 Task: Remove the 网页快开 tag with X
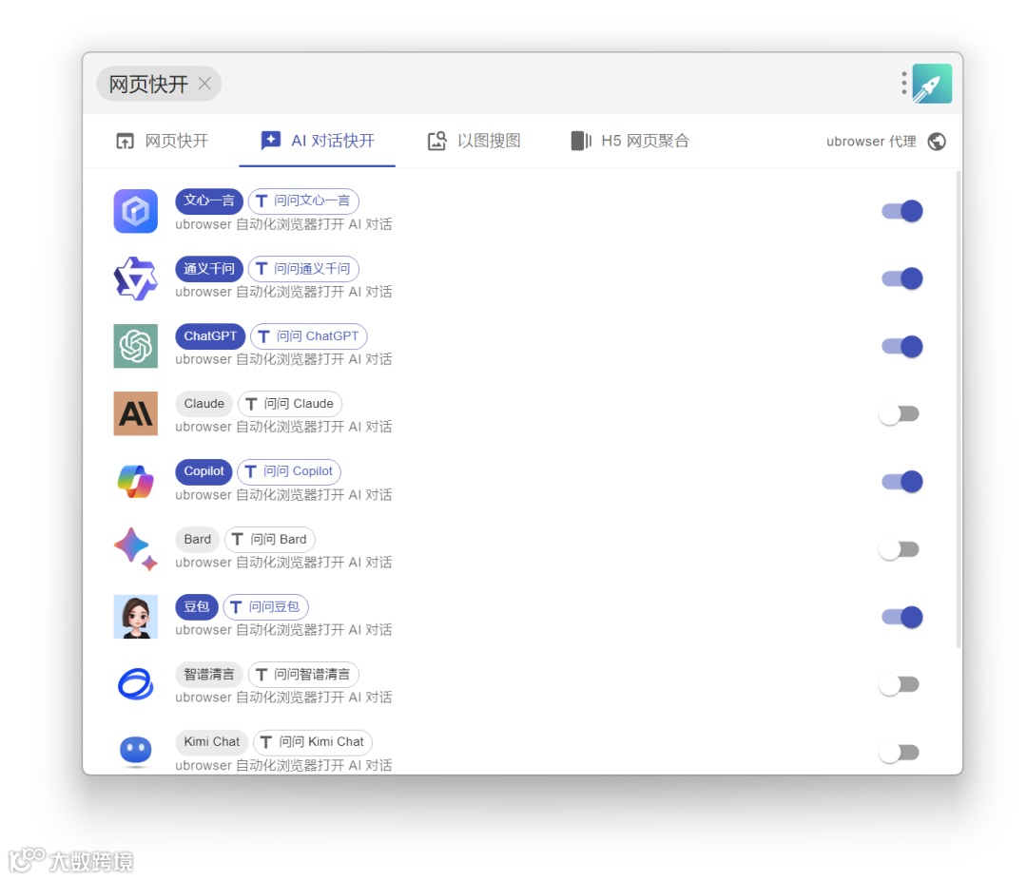[204, 84]
